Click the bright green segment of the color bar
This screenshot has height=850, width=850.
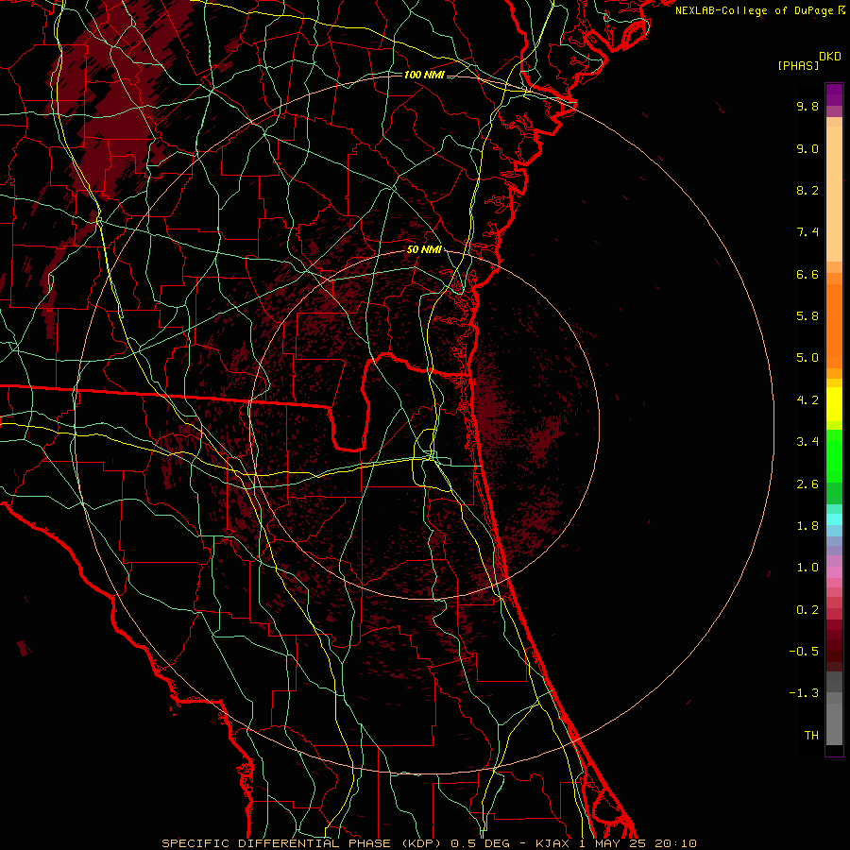coord(834,455)
